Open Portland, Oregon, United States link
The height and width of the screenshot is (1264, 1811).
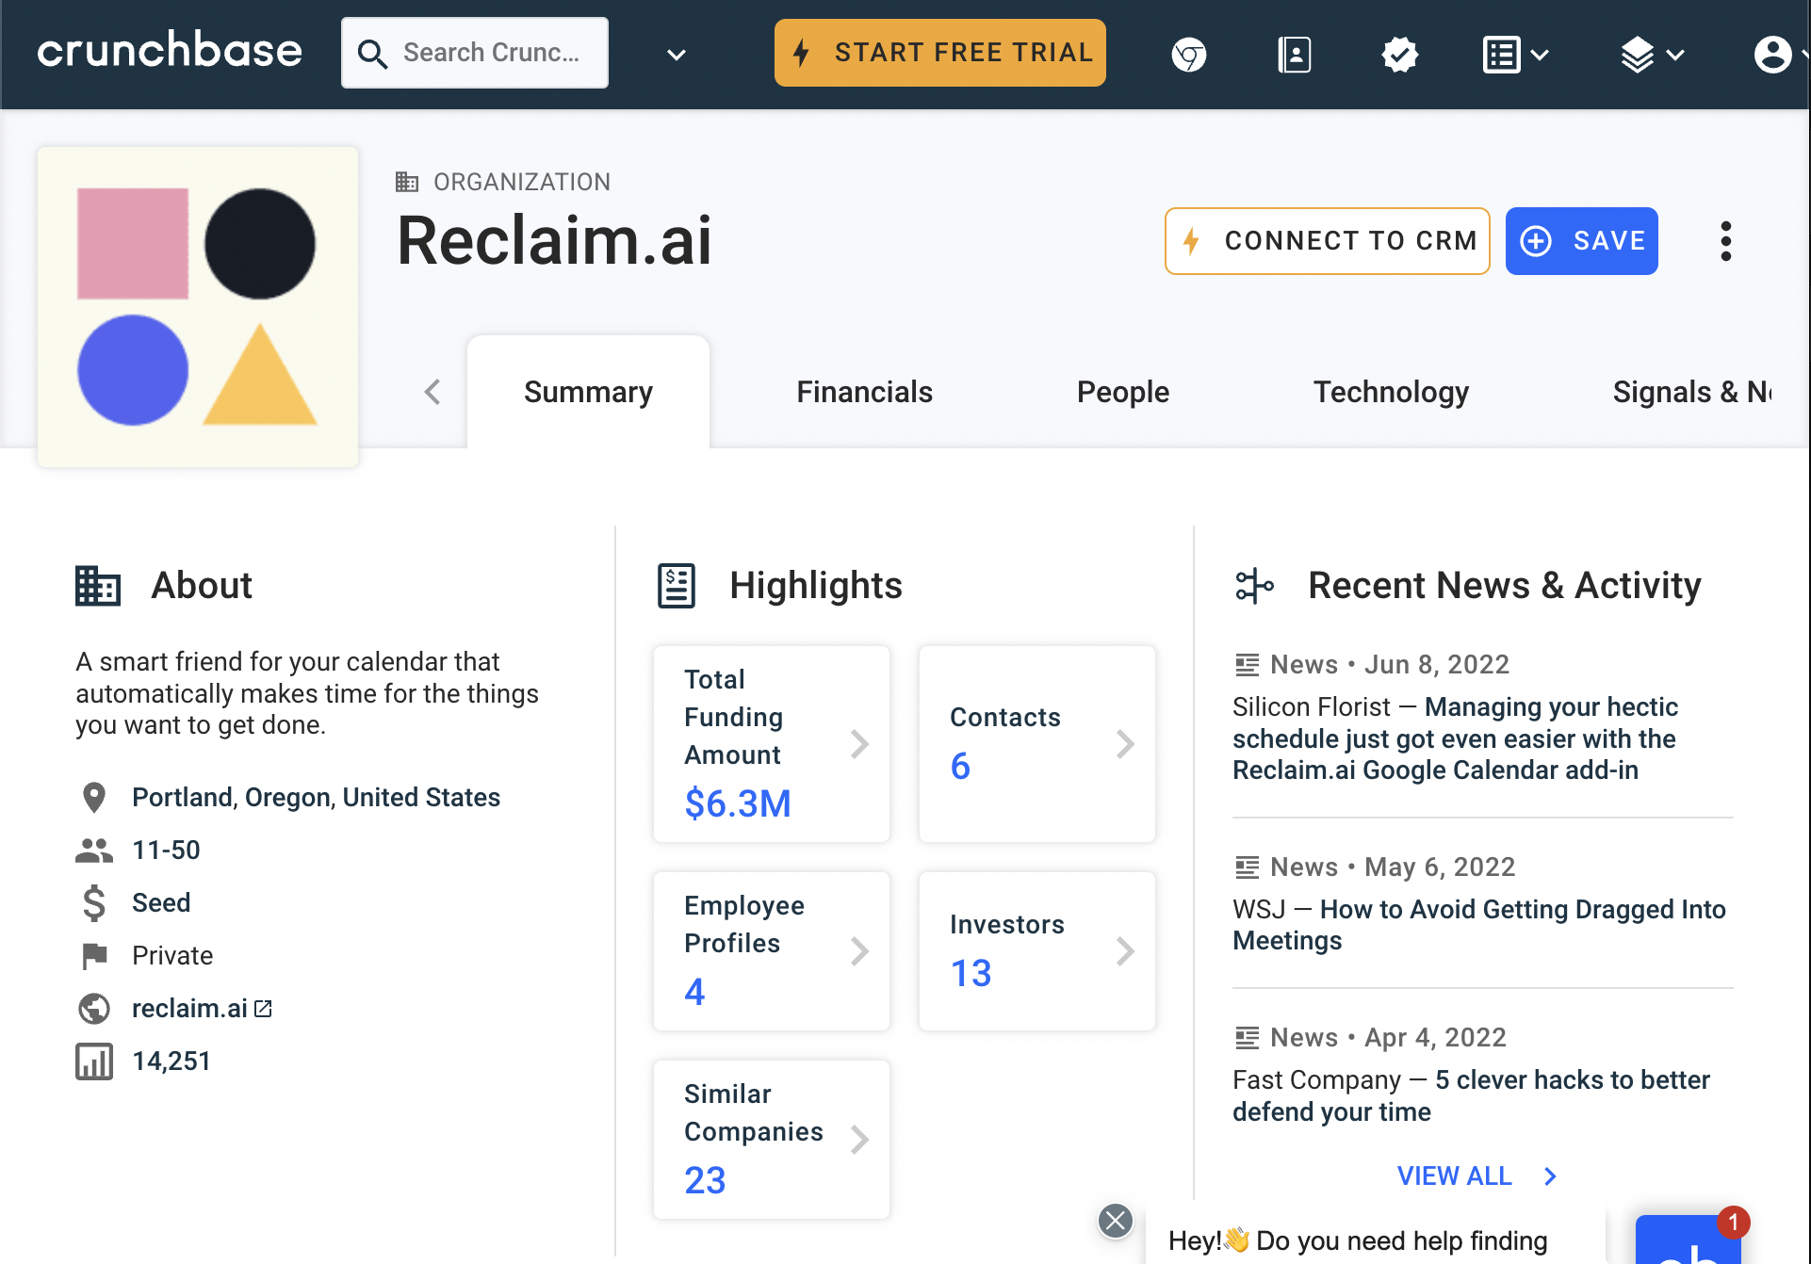316,798
